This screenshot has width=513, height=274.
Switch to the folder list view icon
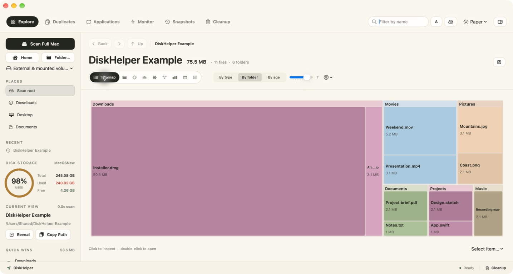pos(124,77)
